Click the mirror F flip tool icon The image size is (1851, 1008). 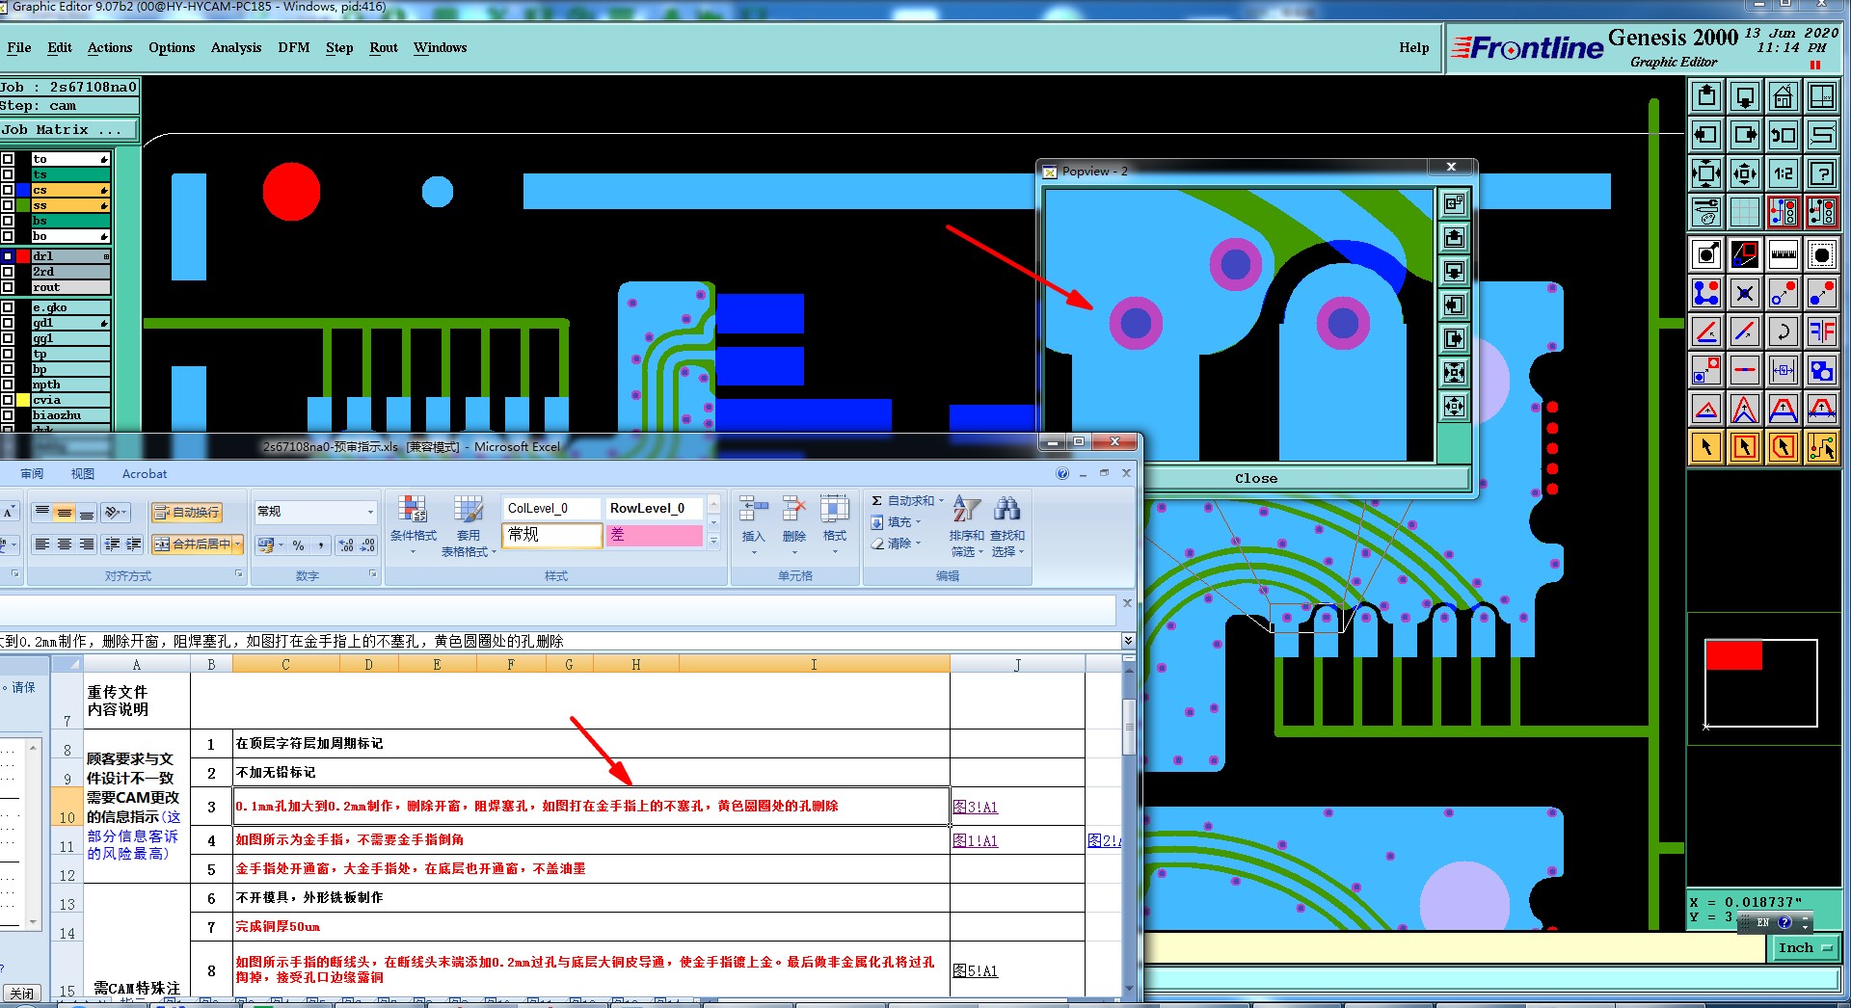[x=1822, y=332]
